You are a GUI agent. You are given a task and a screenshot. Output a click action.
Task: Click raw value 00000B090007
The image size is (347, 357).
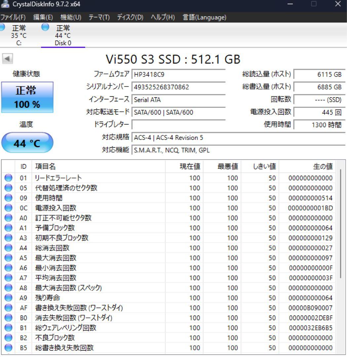pyautogui.click(x=310, y=308)
